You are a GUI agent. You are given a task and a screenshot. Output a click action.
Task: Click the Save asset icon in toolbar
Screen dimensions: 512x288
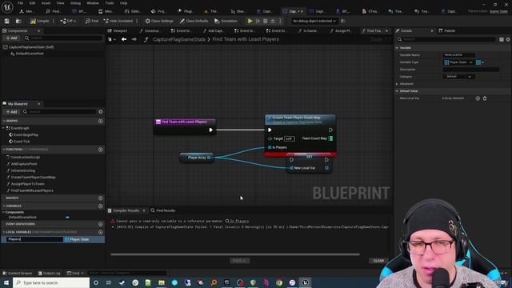click(x=7, y=21)
